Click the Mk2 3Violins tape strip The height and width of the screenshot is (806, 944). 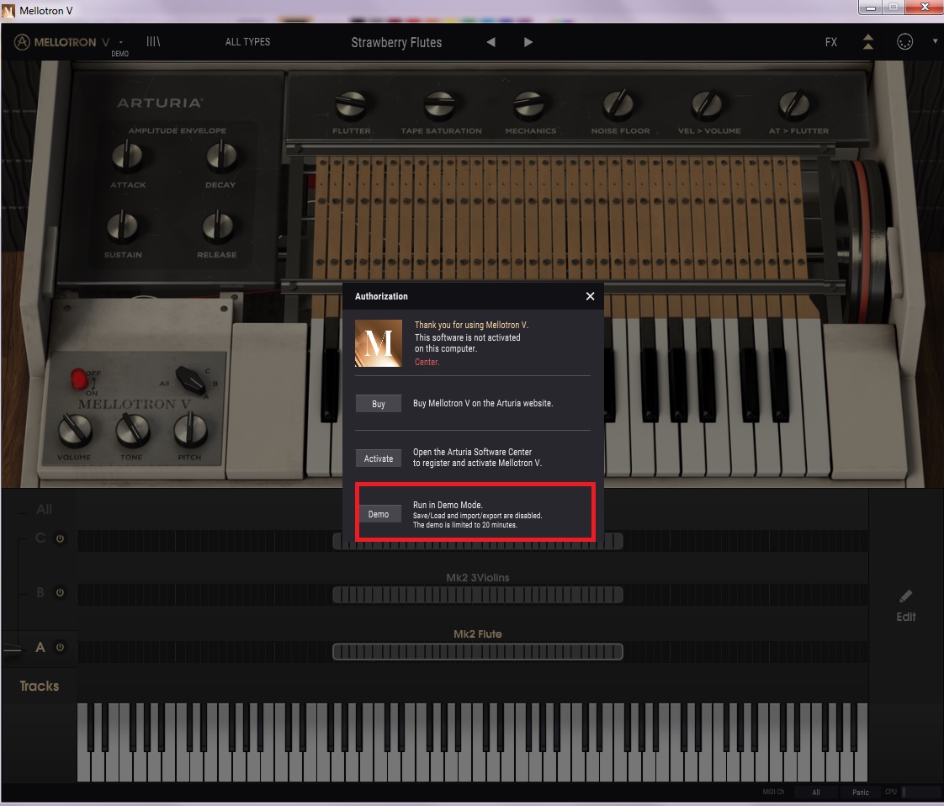pos(477,596)
